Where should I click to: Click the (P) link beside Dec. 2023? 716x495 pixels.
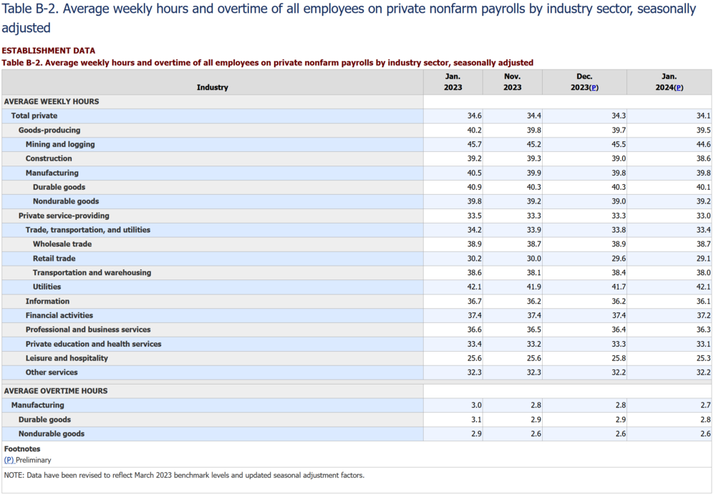pos(594,87)
